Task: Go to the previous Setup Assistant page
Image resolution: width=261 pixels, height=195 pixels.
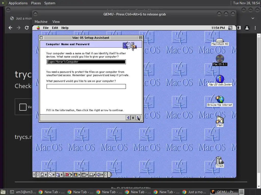Action: tap(128, 118)
